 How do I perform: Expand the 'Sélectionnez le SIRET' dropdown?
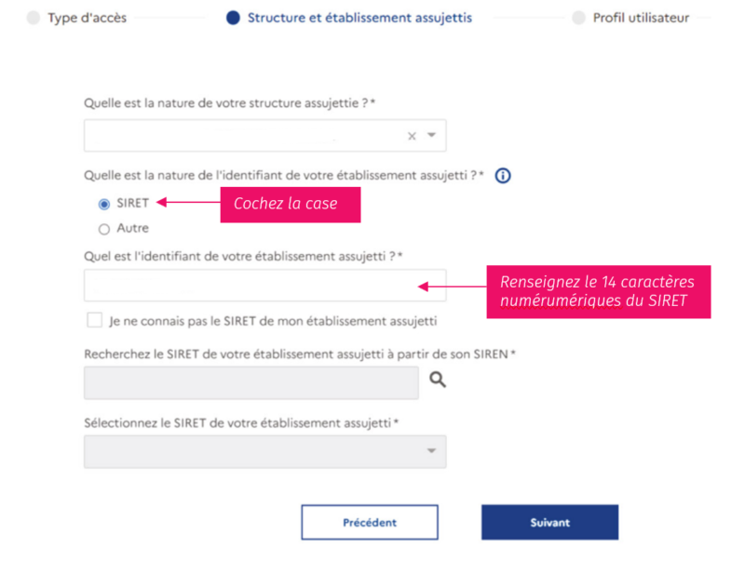(431, 451)
